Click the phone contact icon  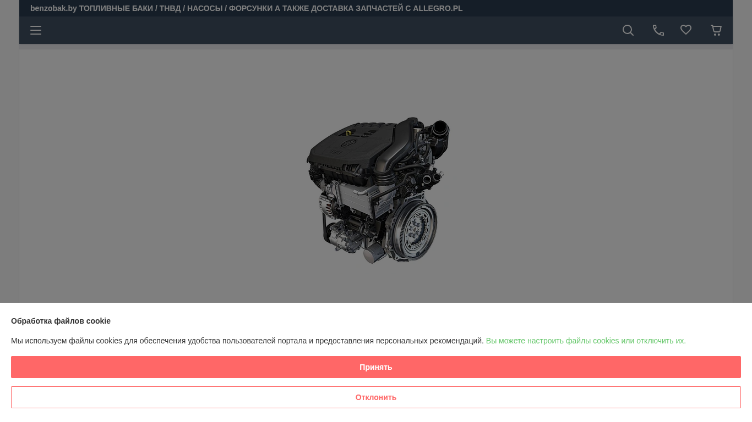click(658, 30)
